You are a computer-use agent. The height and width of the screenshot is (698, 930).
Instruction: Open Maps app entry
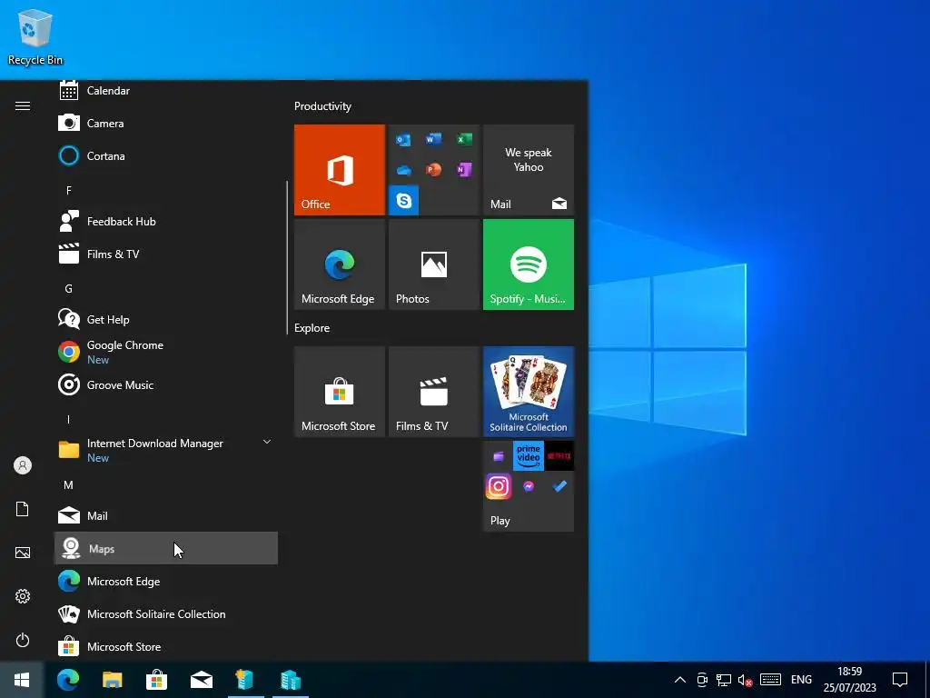[x=166, y=548]
